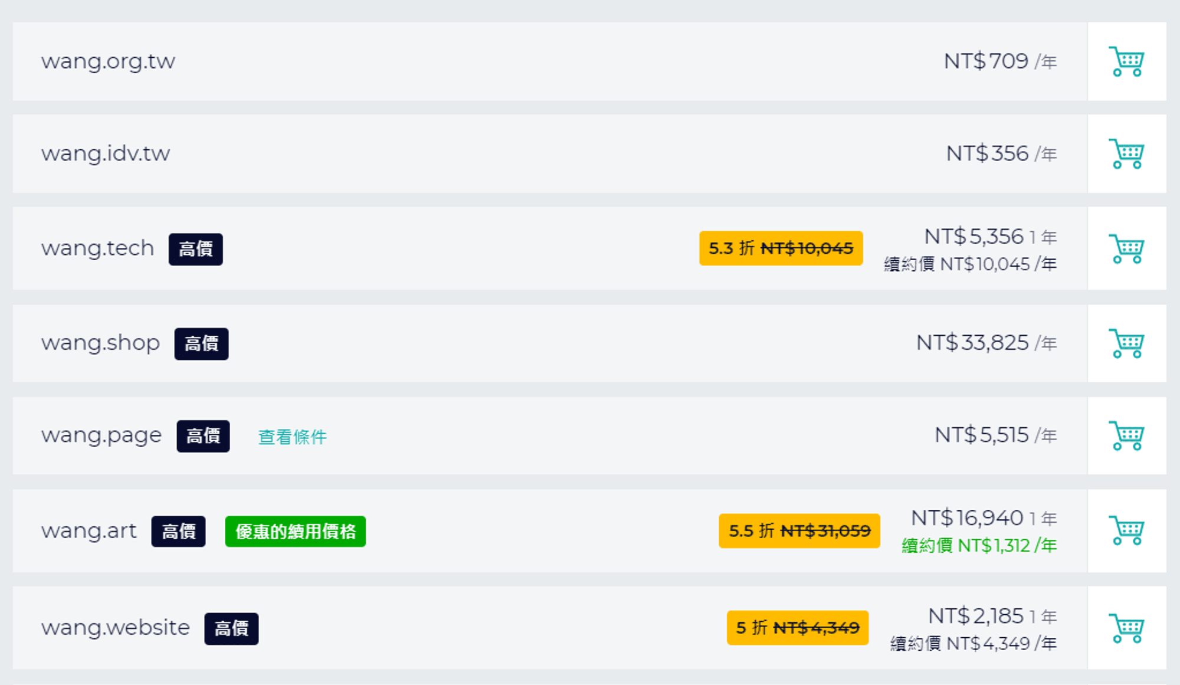Select the wang.idv.tw domain name
This screenshot has height=685, width=1180.
click(106, 153)
